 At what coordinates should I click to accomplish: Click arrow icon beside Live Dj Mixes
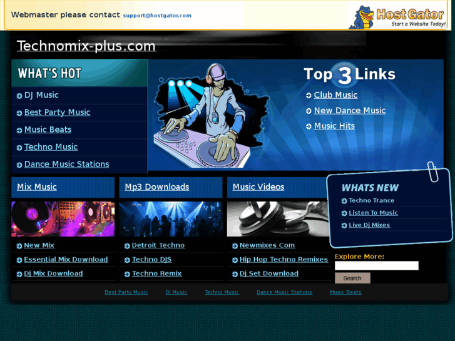(344, 225)
